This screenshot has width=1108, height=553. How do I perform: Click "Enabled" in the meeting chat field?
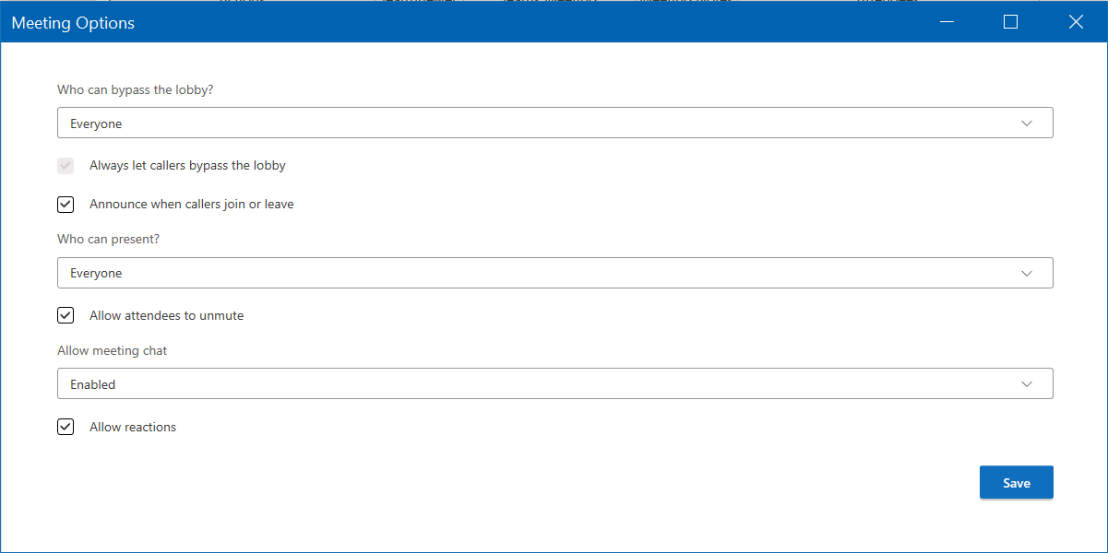click(x=92, y=382)
